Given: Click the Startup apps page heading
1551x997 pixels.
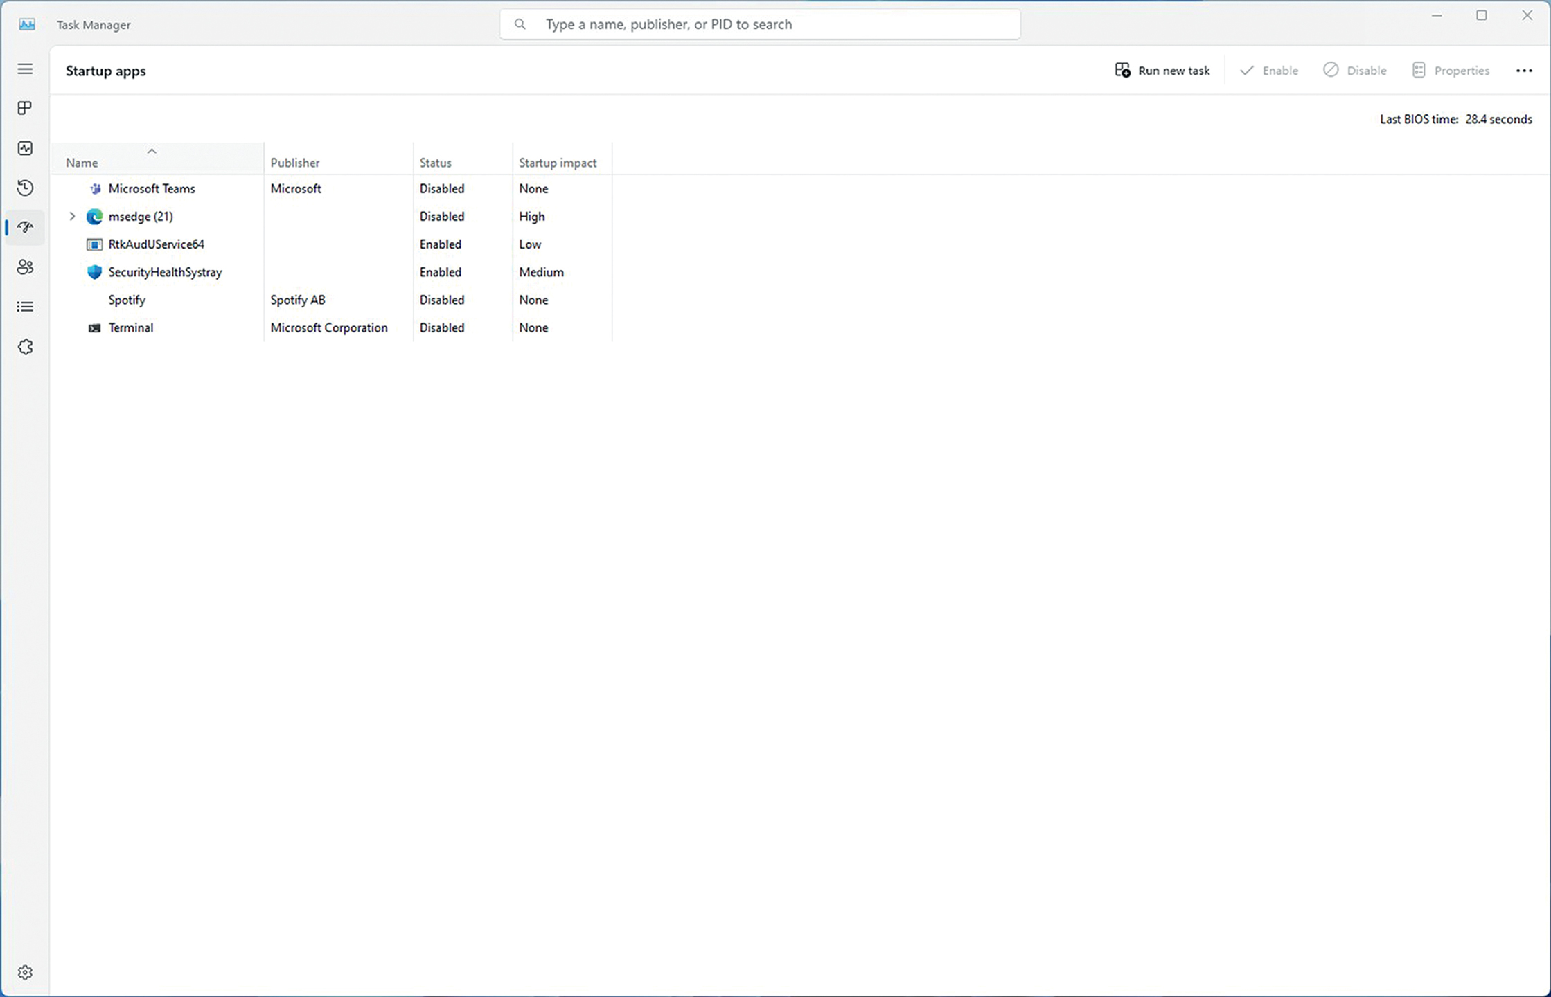Looking at the screenshot, I should pyautogui.click(x=106, y=71).
